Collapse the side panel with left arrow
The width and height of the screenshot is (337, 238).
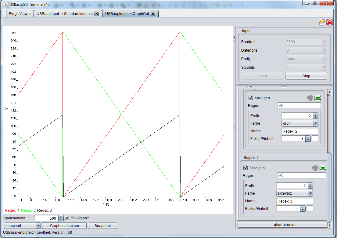coord(234,37)
